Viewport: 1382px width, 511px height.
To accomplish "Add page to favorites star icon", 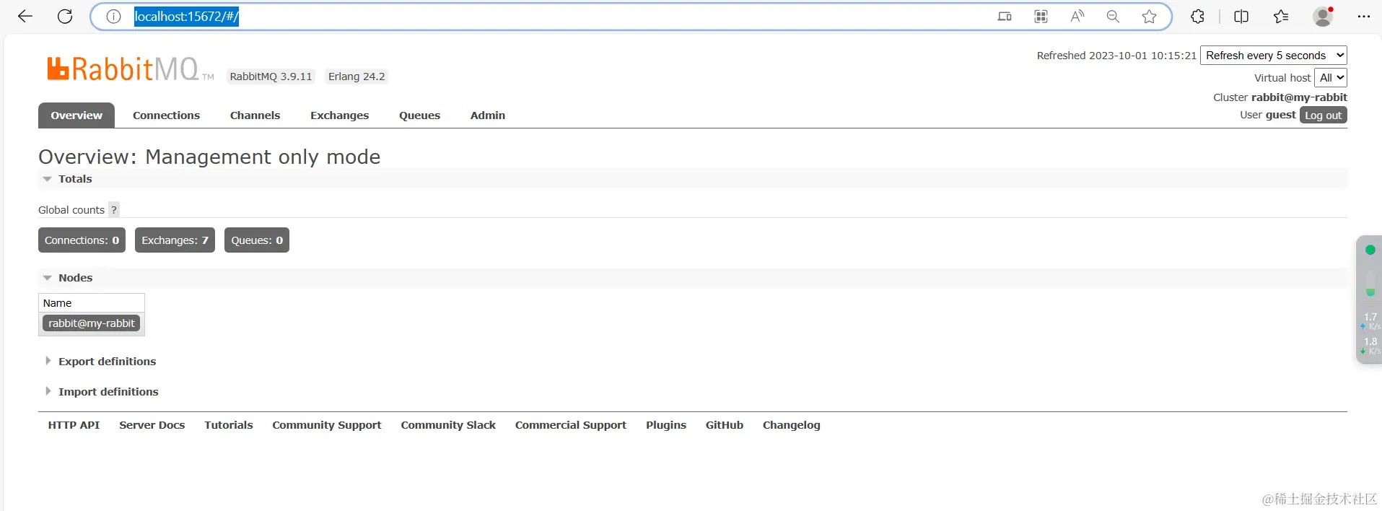I will coord(1149,17).
